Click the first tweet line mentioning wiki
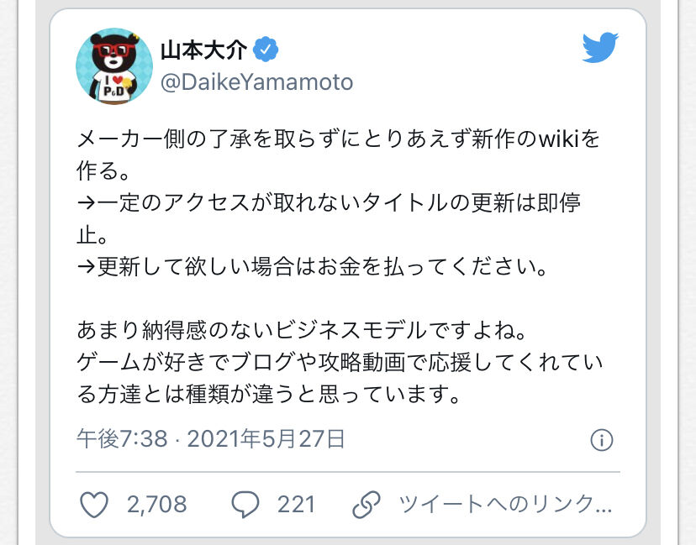 click(x=338, y=139)
